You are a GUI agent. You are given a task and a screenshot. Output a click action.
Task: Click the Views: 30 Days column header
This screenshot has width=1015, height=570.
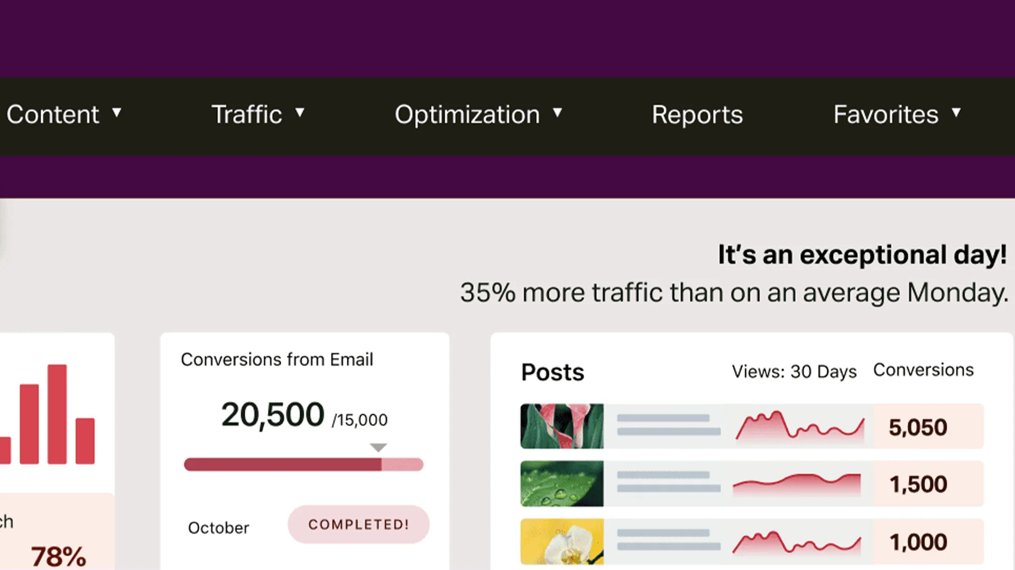coord(794,372)
